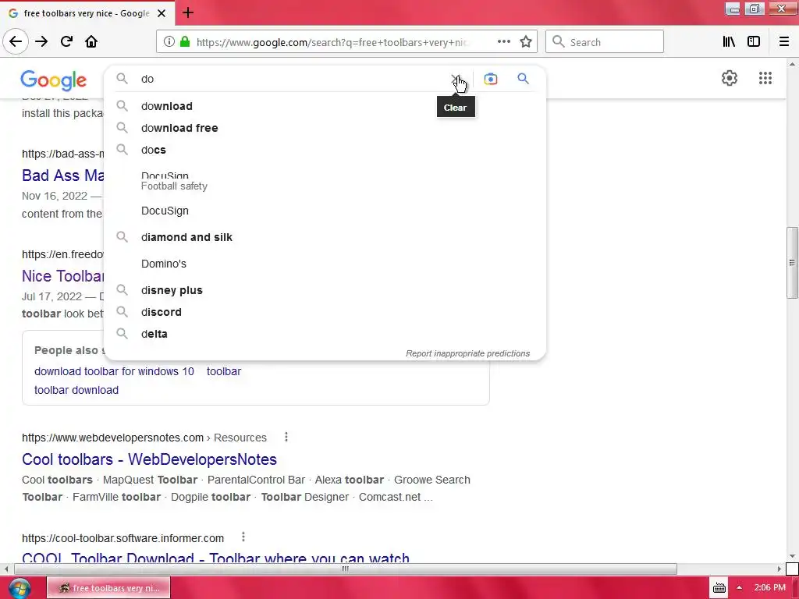
Task: Open the Windows Start menu
Action: (20, 588)
